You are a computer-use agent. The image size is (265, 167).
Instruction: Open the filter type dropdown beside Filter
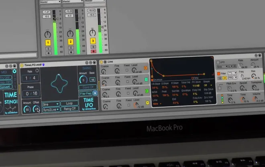point(232,73)
